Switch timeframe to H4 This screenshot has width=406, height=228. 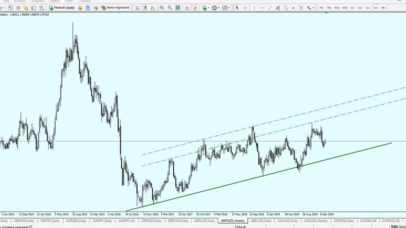(360, 8)
